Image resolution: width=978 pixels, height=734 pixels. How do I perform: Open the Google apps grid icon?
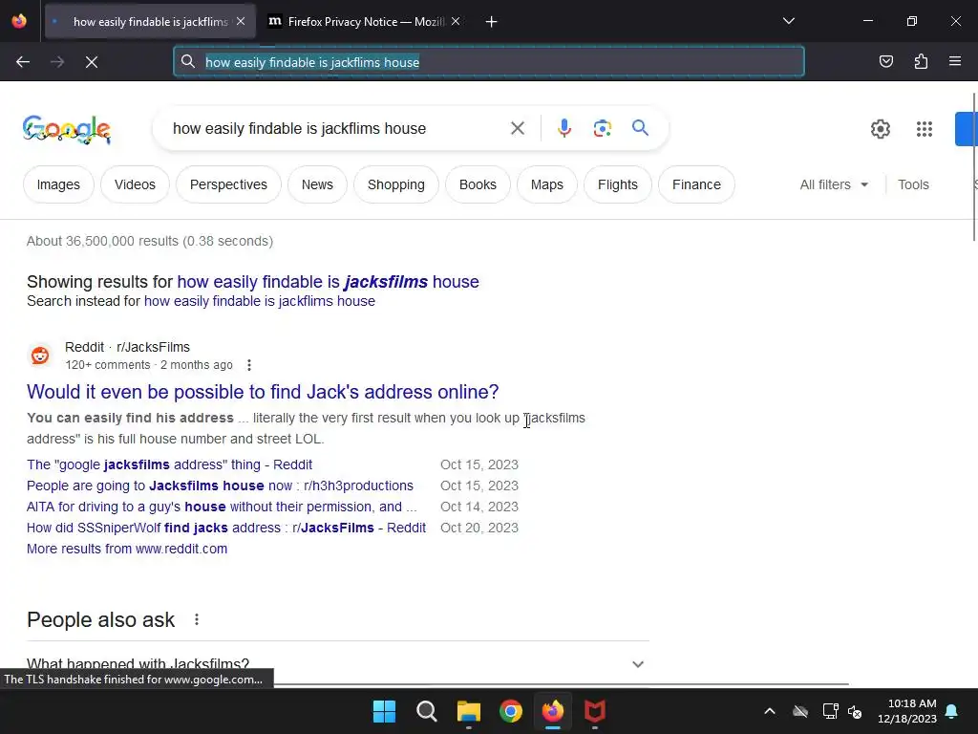tap(925, 129)
